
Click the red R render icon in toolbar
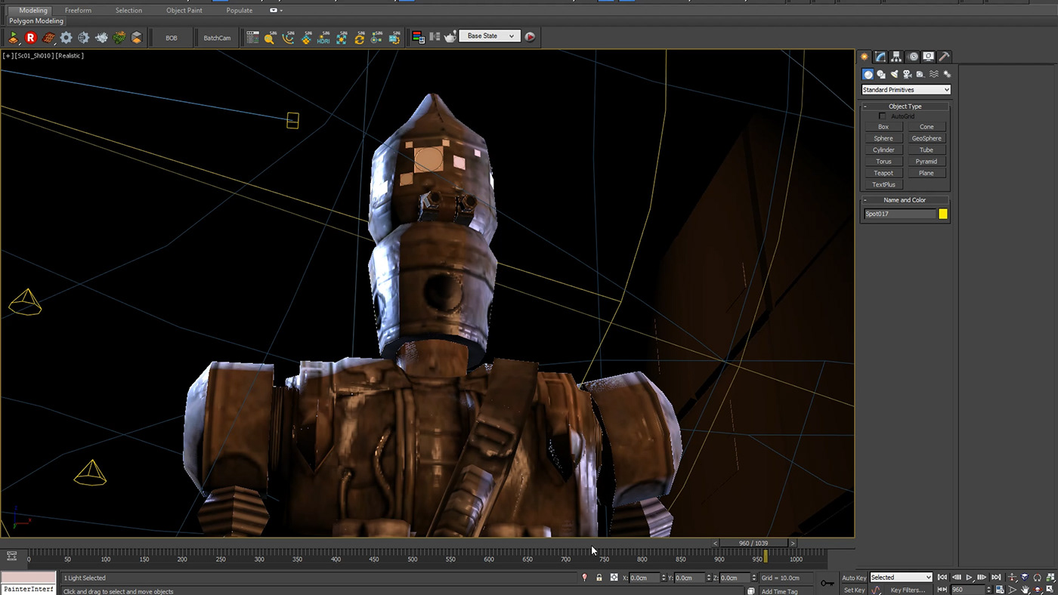30,37
